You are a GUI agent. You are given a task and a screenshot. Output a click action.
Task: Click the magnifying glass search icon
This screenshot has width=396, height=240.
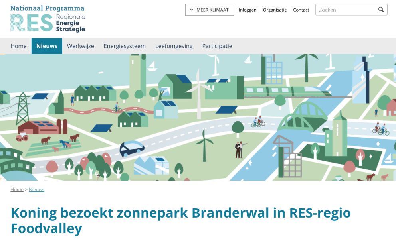[x=381, y=10]
